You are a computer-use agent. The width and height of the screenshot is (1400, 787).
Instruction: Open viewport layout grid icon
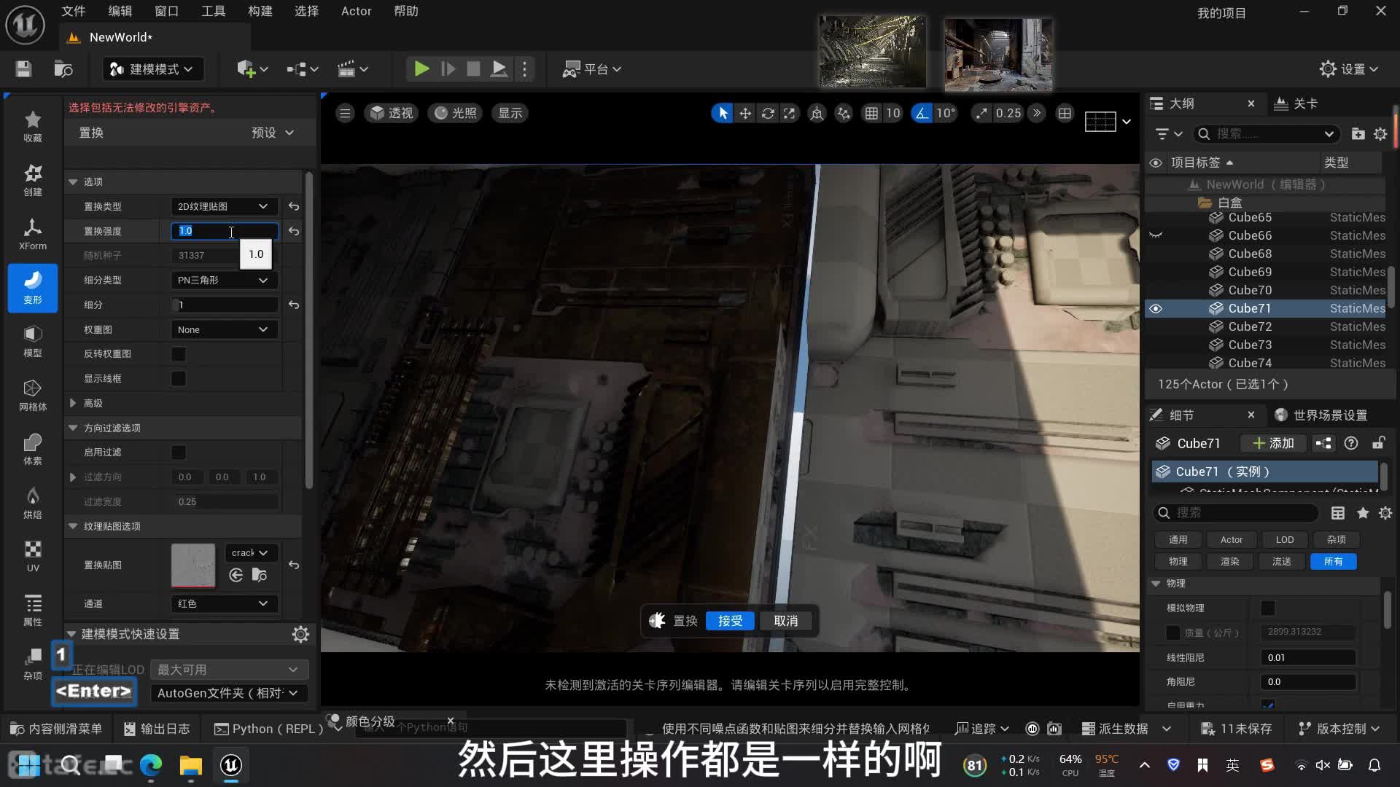tap(1065, 113)
